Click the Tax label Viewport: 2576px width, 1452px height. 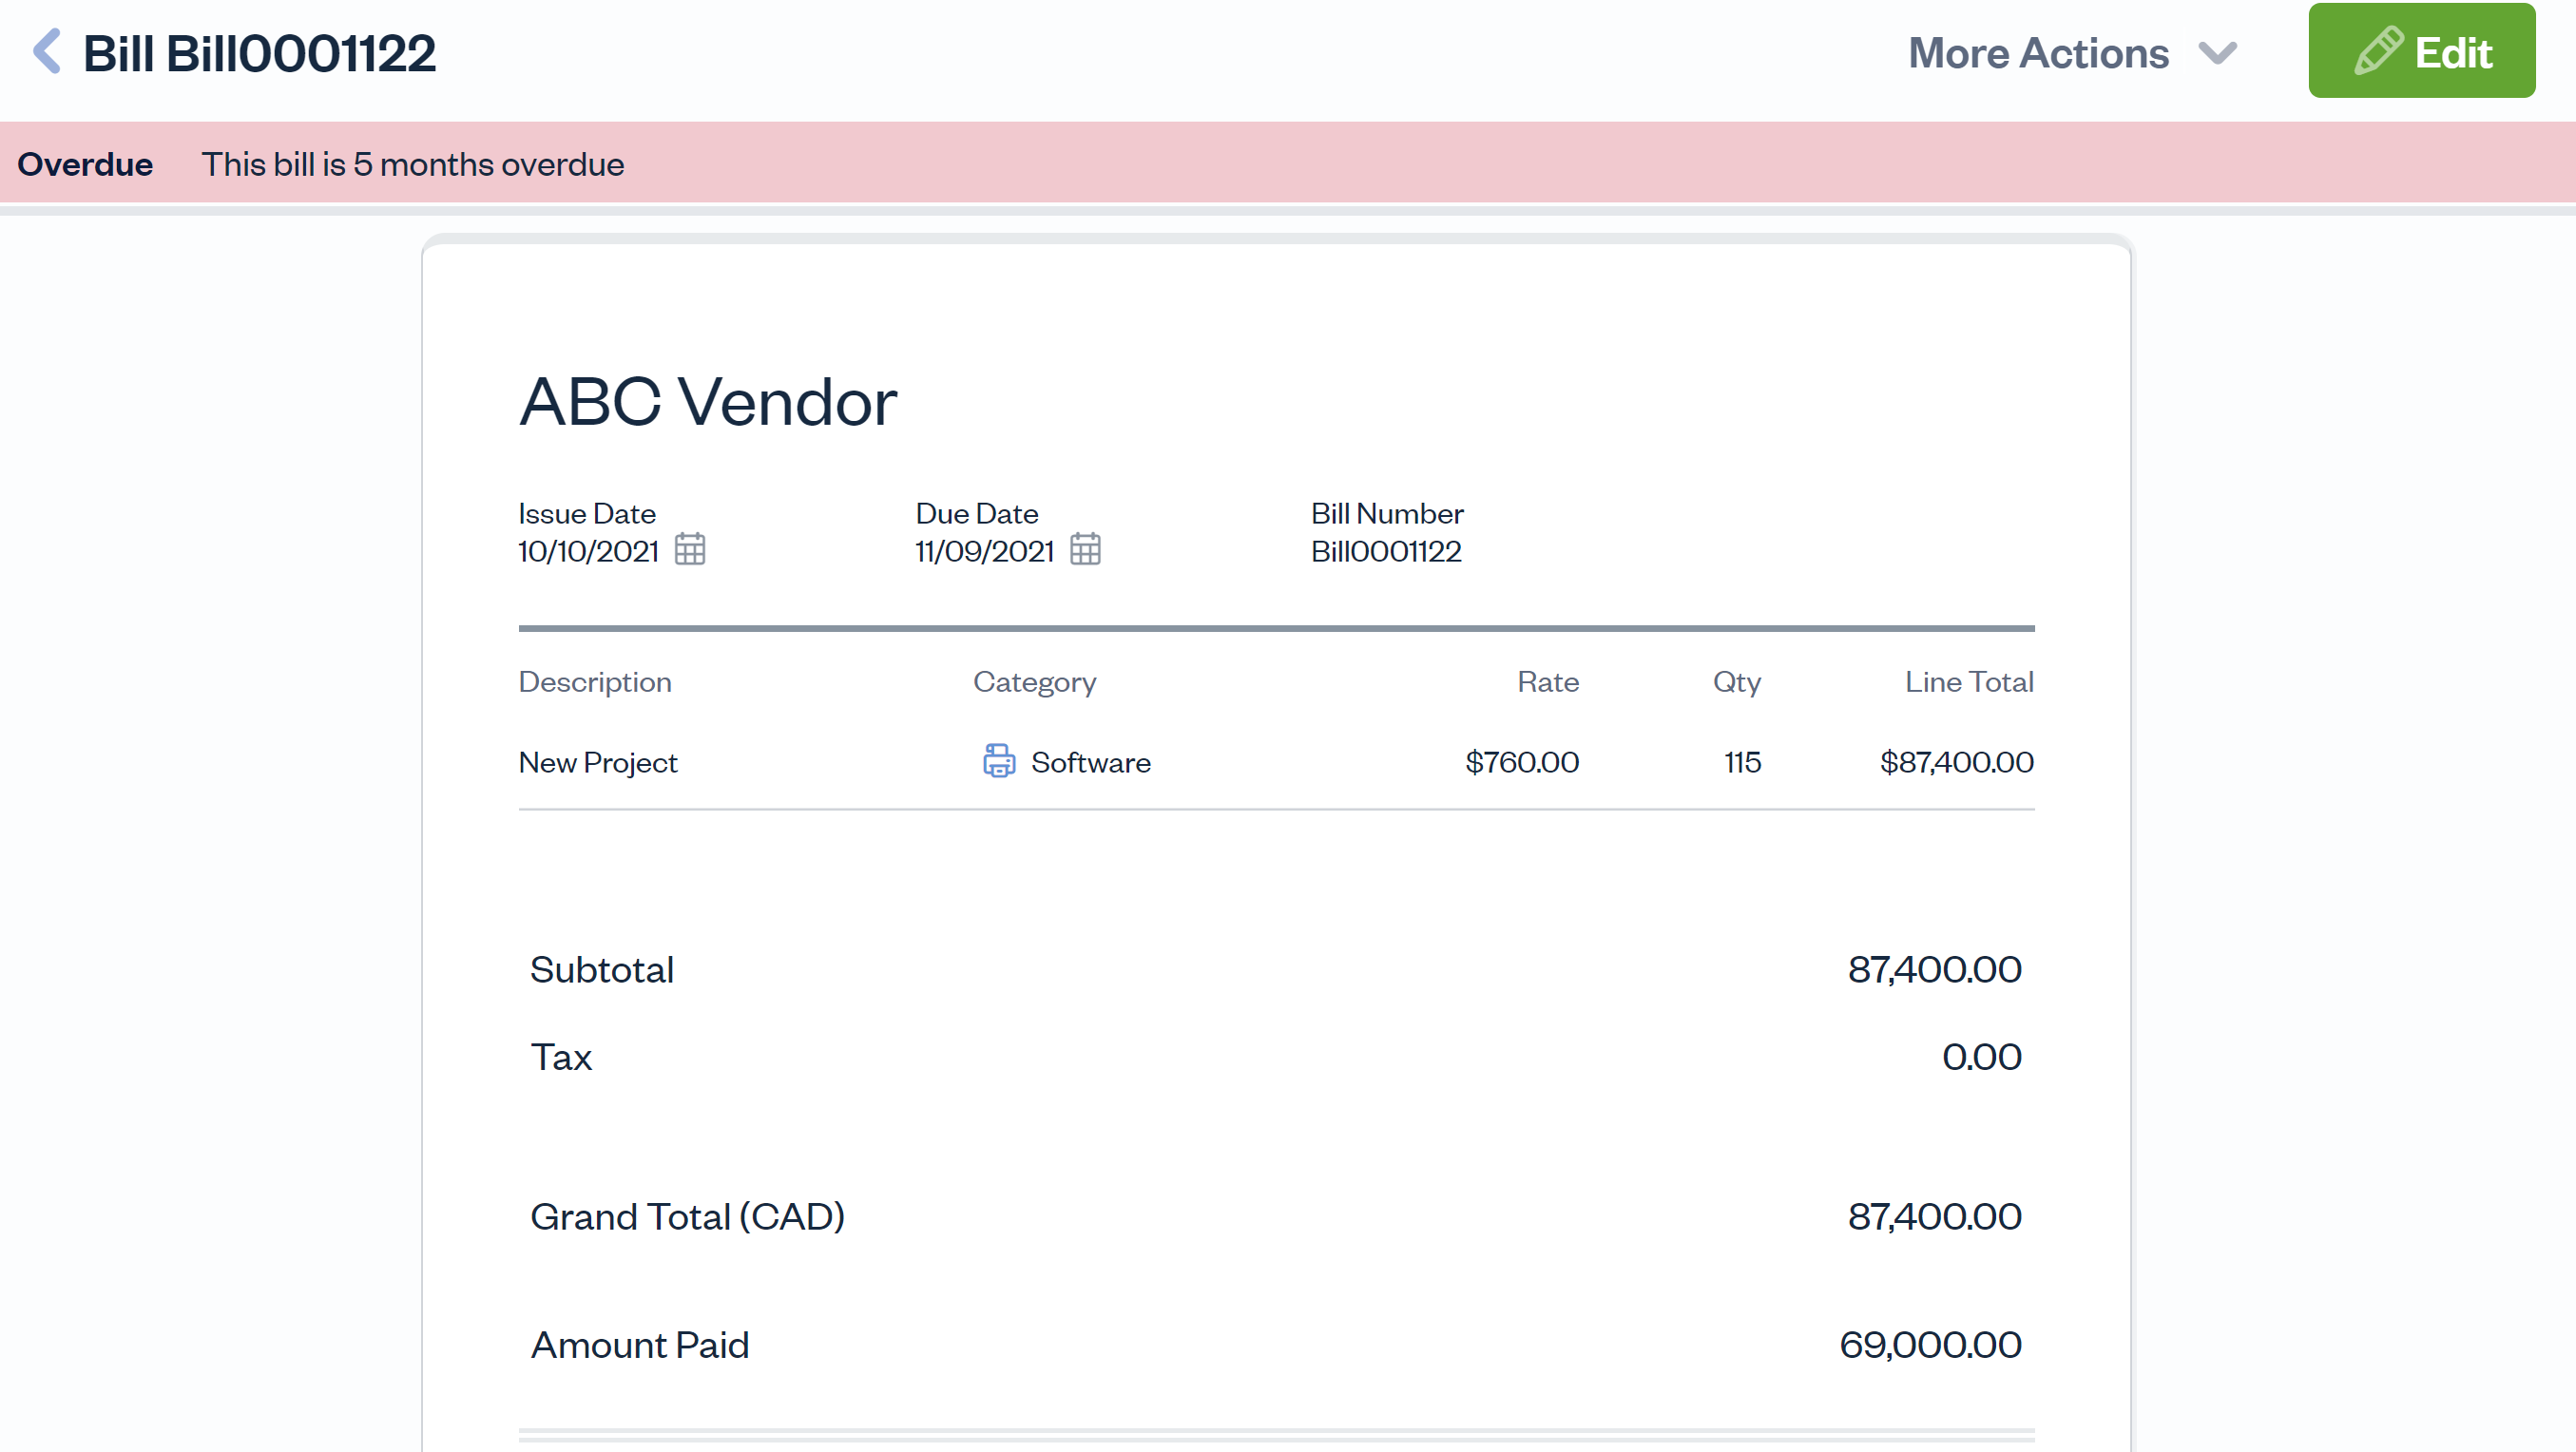coord(561,1057)
